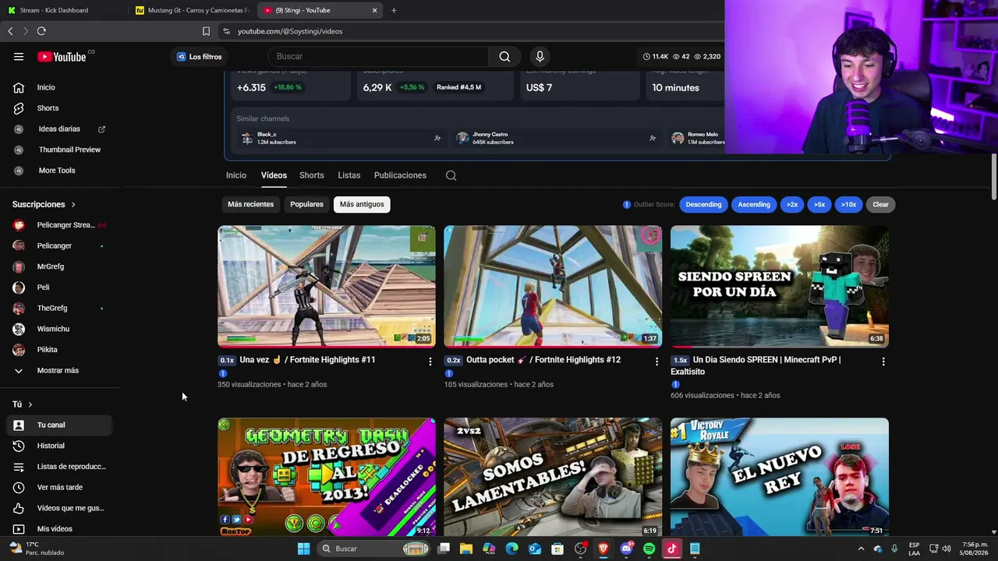Open Tu canal in the sidebar
The height and width of the screenshot is (561, 998).
pos(61,425)
